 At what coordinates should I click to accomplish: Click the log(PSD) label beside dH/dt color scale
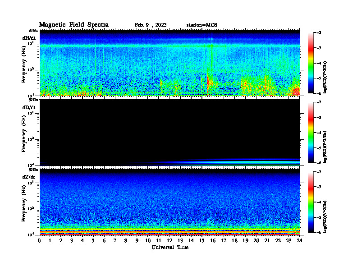325,77
